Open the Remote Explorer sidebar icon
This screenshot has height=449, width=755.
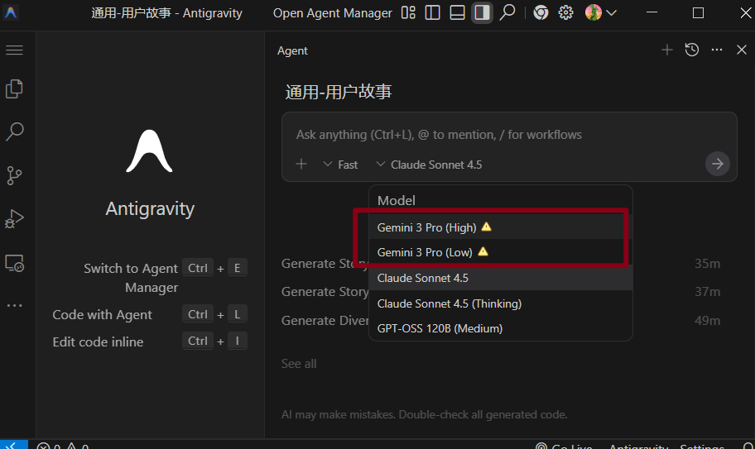coord(14,263)
